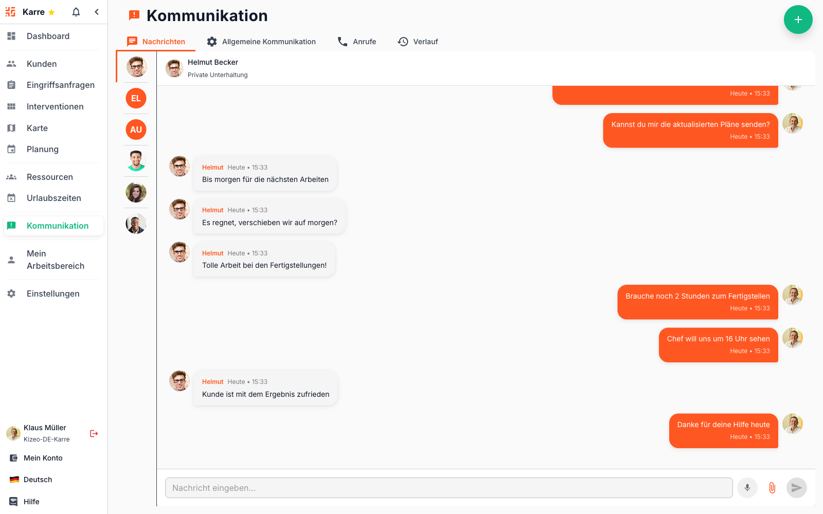Click the green plus button
Image resolution: width=823 pixels, height=514 pixels.
click(x=798, y=20)
